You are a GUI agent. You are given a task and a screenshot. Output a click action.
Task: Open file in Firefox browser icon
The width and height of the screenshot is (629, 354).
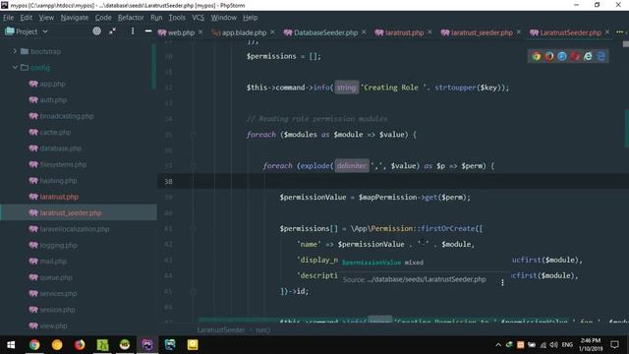pos(549,56)
